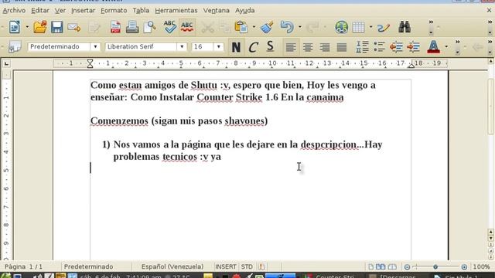Insert a table with the grid icon

tap(359, 28)
